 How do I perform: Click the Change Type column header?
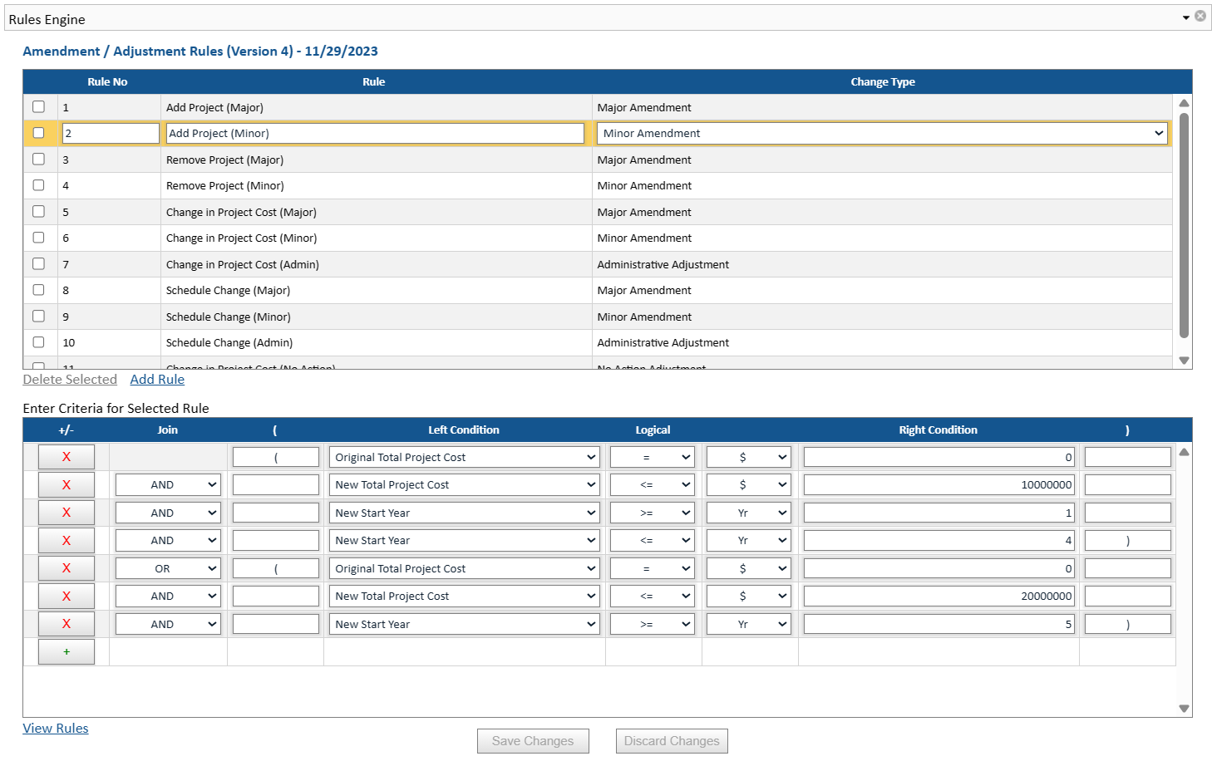pos(883,81)
